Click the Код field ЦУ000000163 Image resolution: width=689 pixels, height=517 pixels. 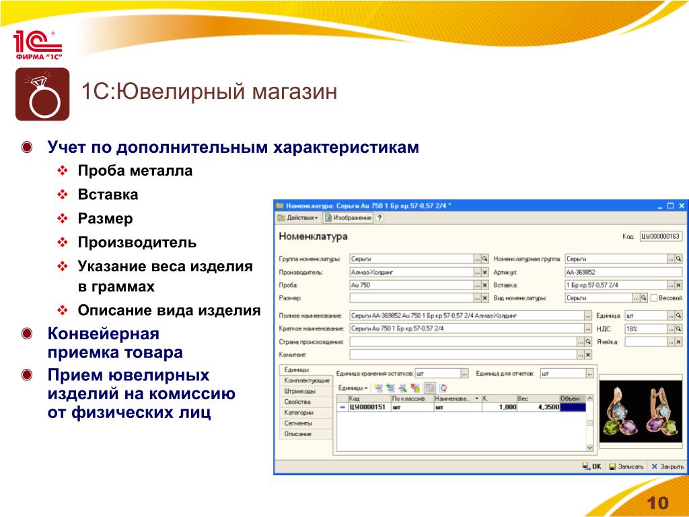[x=661, y=236]
